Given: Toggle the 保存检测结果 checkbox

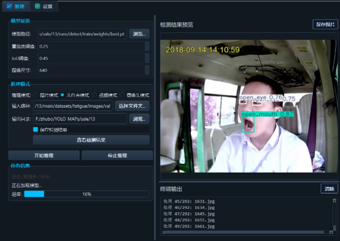Looking at the screenshot, I should pos(36,129).
